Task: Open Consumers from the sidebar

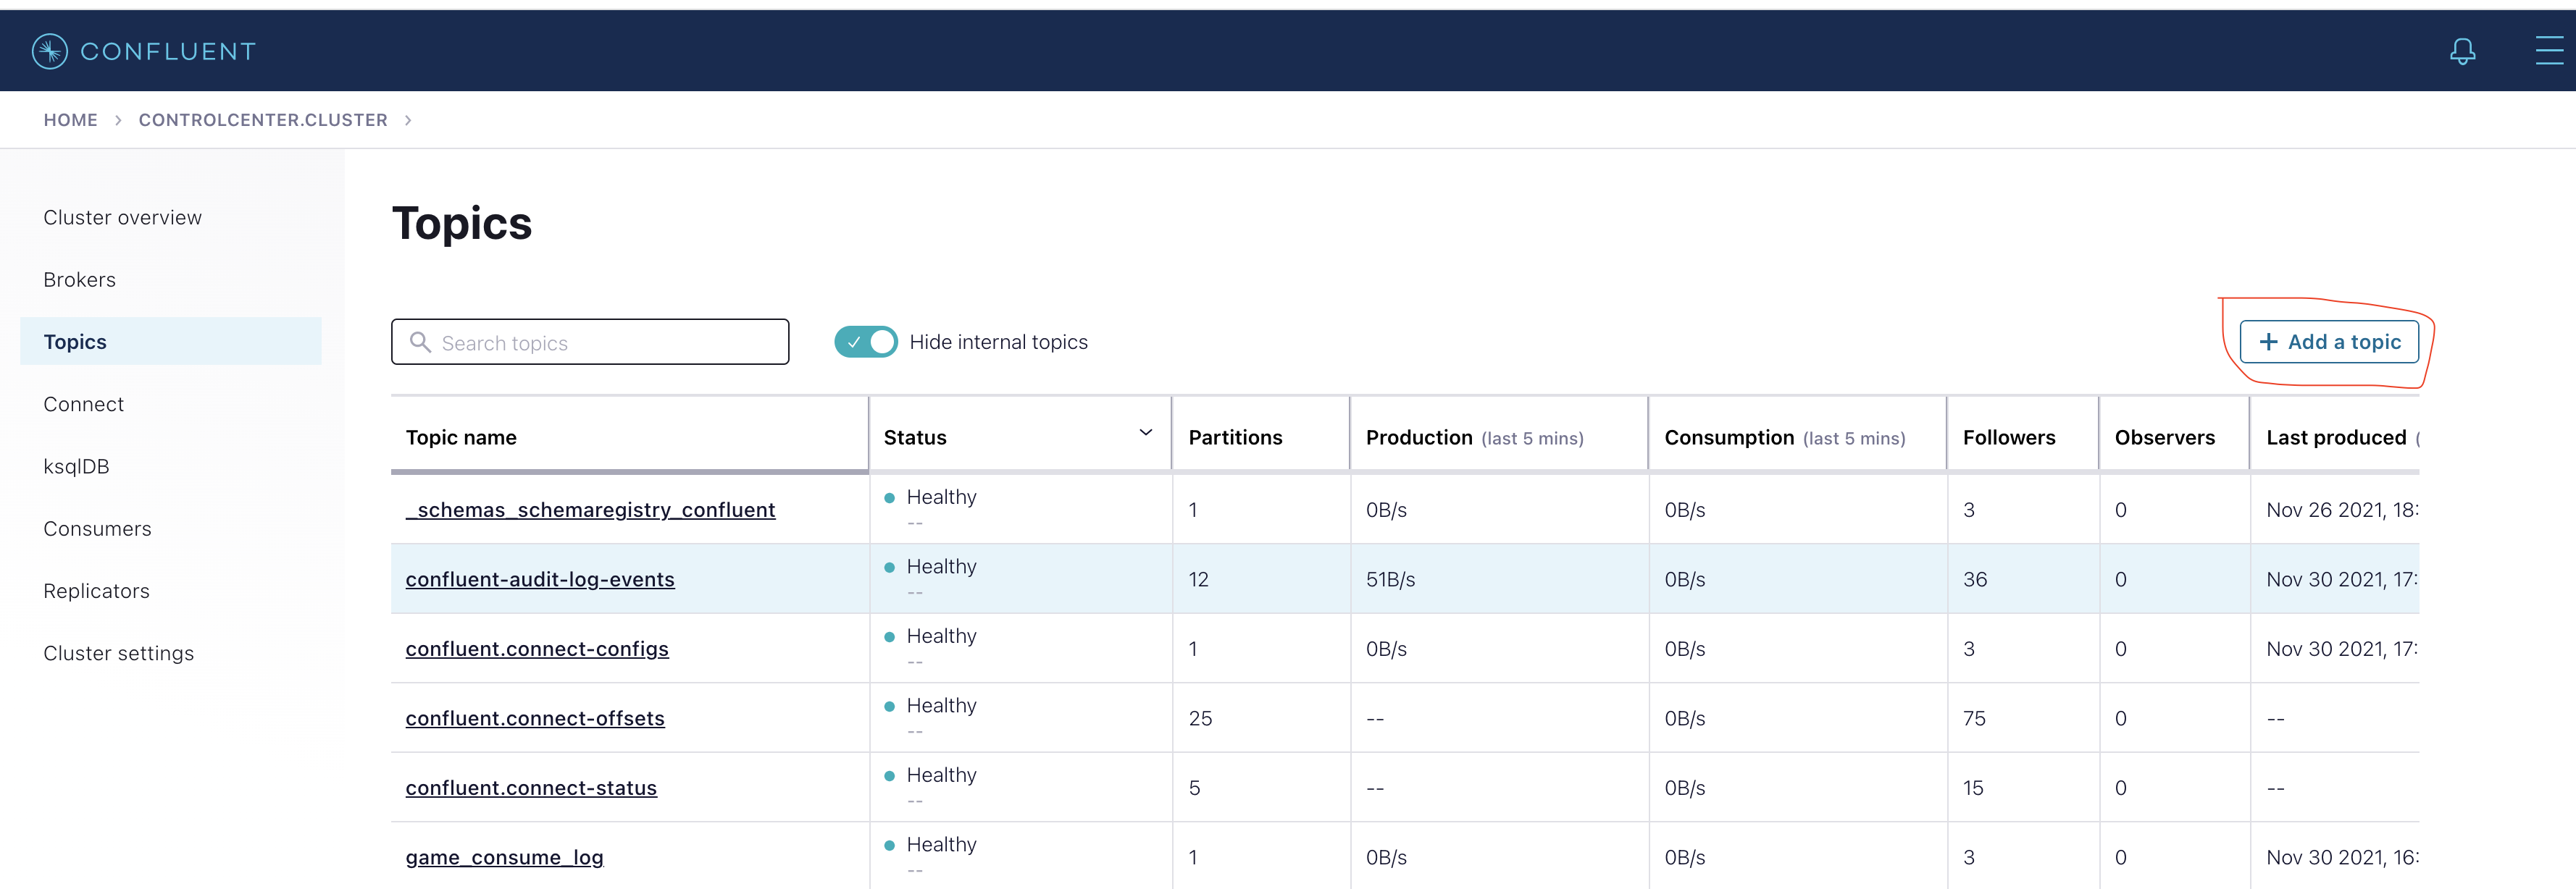Action: coord(97,528)
